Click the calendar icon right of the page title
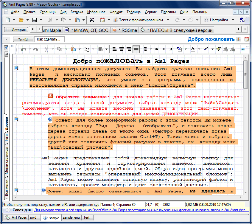 click(246, 39)
